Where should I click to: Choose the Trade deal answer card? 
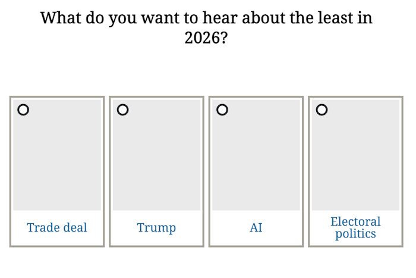pyautogui.click(x=57, y=171)
